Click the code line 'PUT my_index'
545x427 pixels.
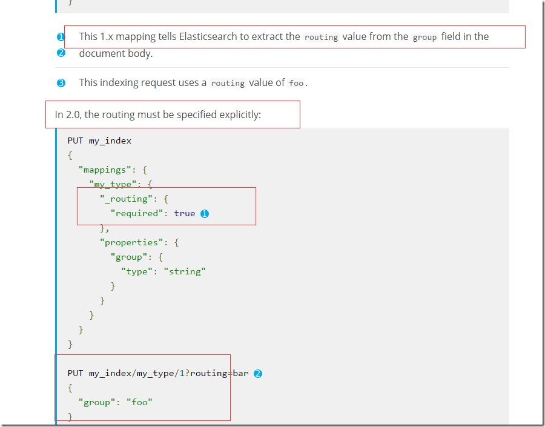click(x=99, y=141)
